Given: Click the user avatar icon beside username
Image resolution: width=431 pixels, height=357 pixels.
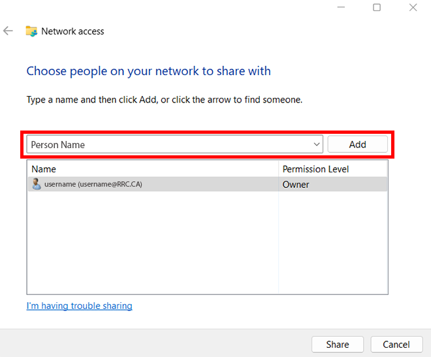Looking at the screenshot, I should pyautogui.click(x=37, y=184).
